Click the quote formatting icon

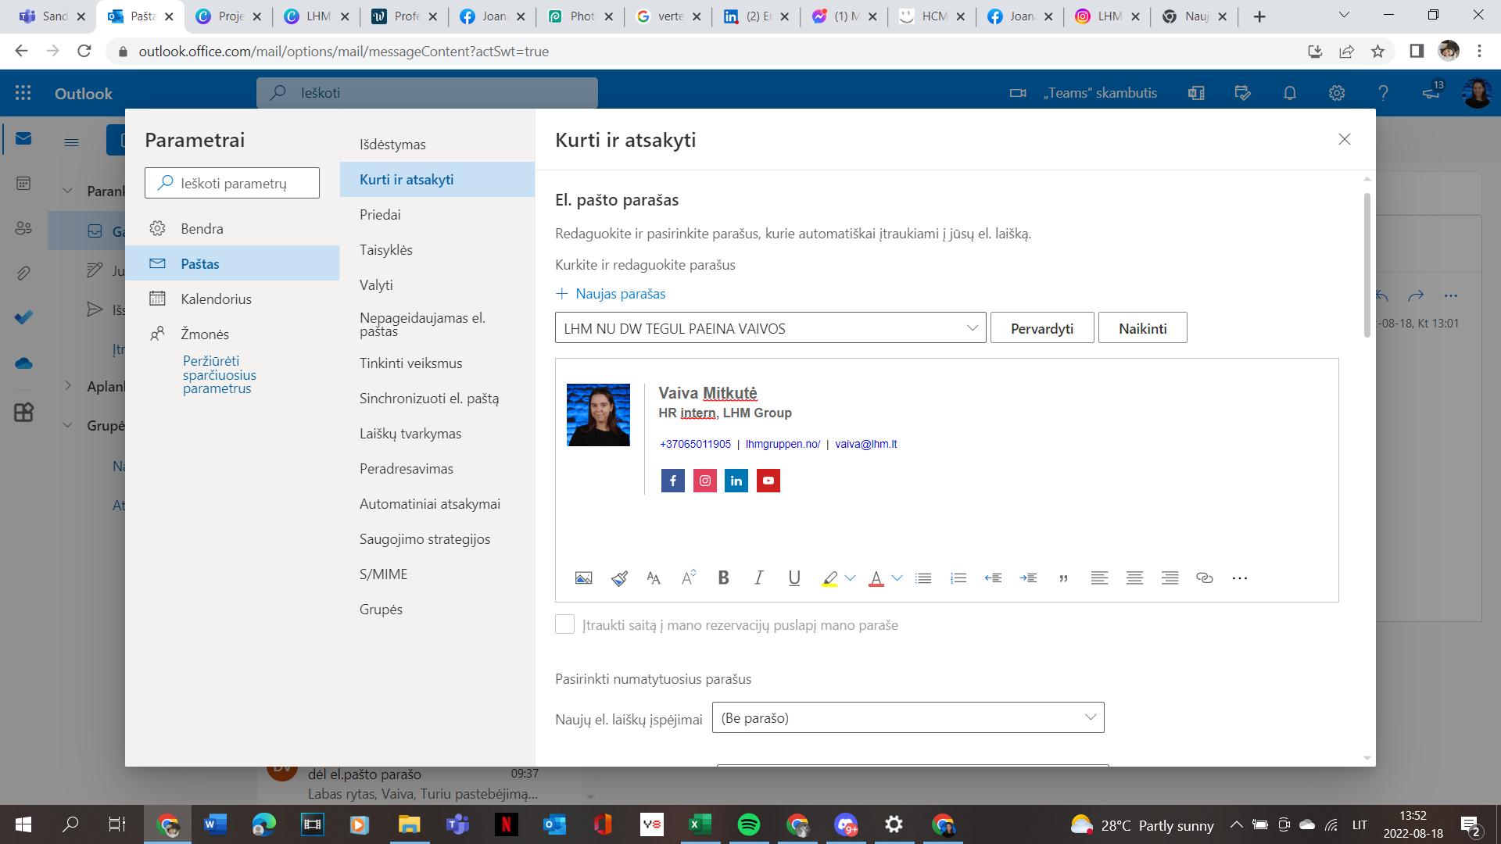[x=1063, y=578]
